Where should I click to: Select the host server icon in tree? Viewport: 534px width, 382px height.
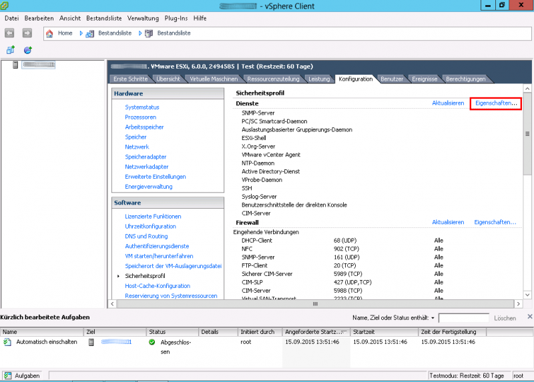(15, 65)
